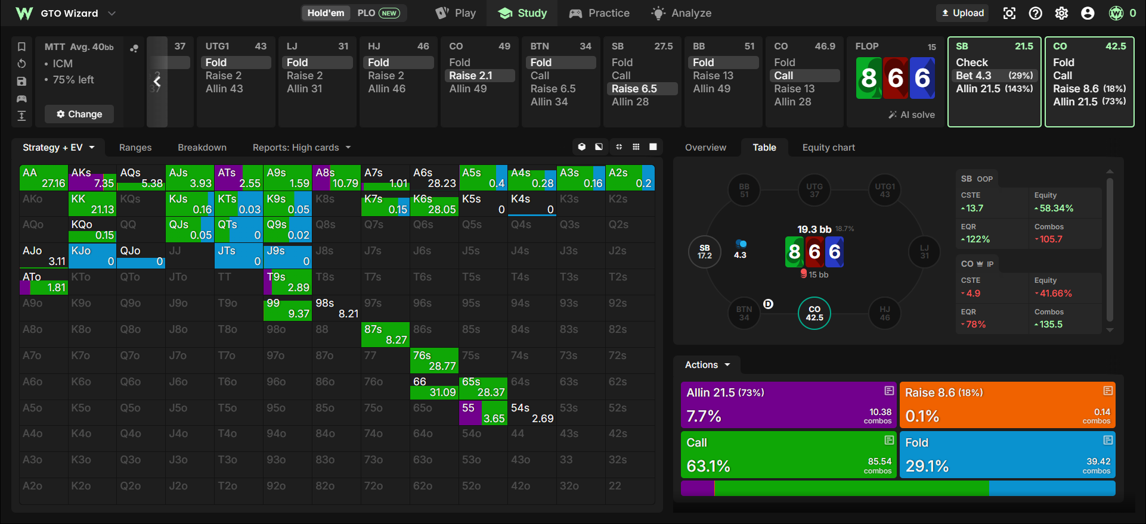Go back with the left chevron arrow
Image resolution: width=1146 pixels, height=524 pixels.
(157, 82)
